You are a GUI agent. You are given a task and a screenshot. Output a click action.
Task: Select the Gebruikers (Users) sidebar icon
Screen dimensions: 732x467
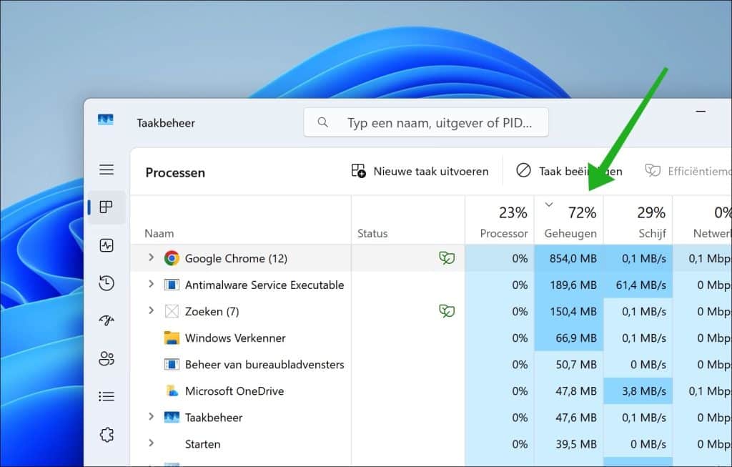pyautogui.click(x=107, y=358)
